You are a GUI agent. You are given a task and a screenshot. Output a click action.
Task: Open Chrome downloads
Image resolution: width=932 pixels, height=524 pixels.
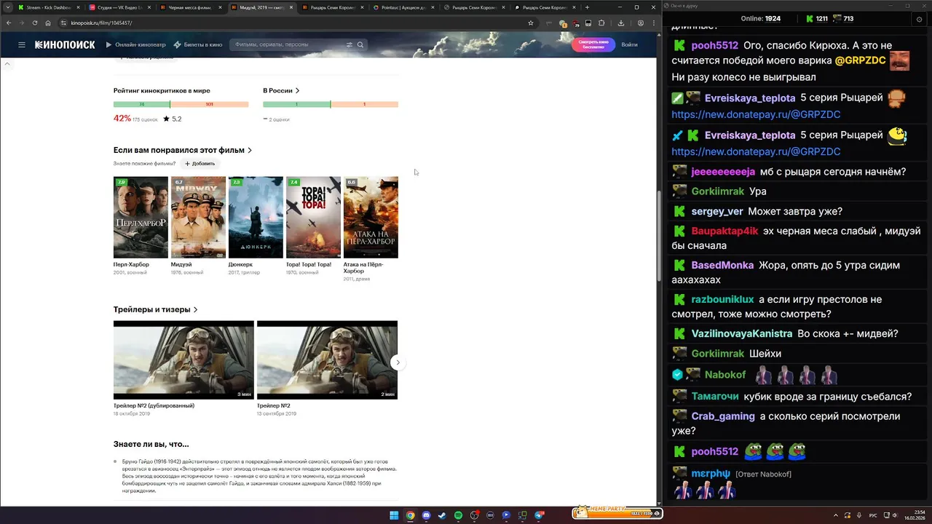pos(620,23)
